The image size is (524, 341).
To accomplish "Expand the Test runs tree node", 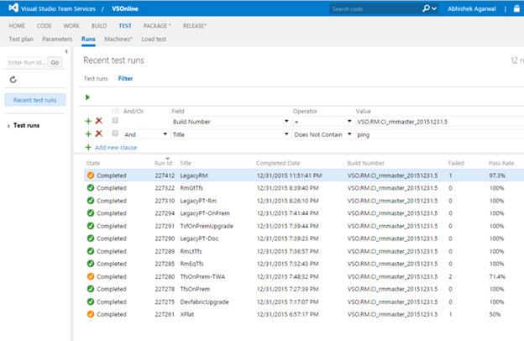I will (8, 126).
